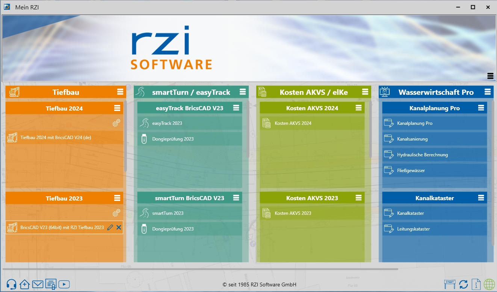Click the Tiefbau column scrollbar

125,136
